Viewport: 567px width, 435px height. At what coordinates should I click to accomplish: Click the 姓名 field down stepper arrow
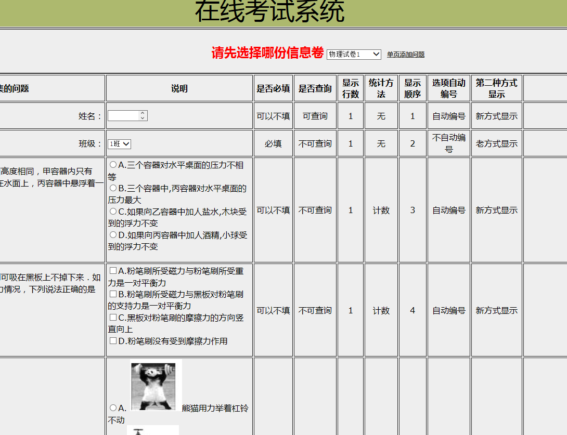(143, 118)
